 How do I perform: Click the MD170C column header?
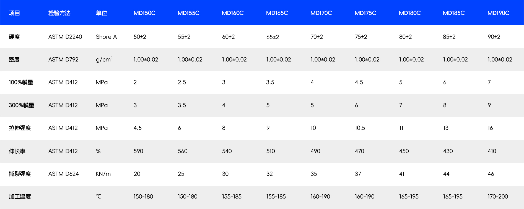[321, 13]
